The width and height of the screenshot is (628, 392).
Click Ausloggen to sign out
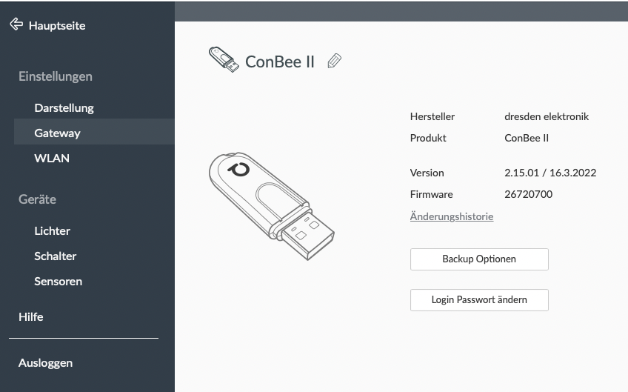[45, 363]
